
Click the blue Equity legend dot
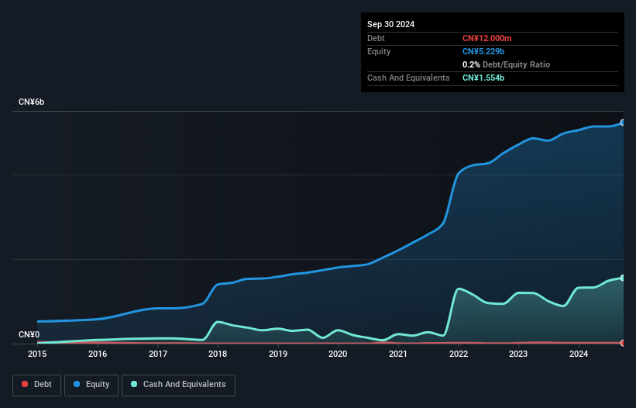point(77,384)
